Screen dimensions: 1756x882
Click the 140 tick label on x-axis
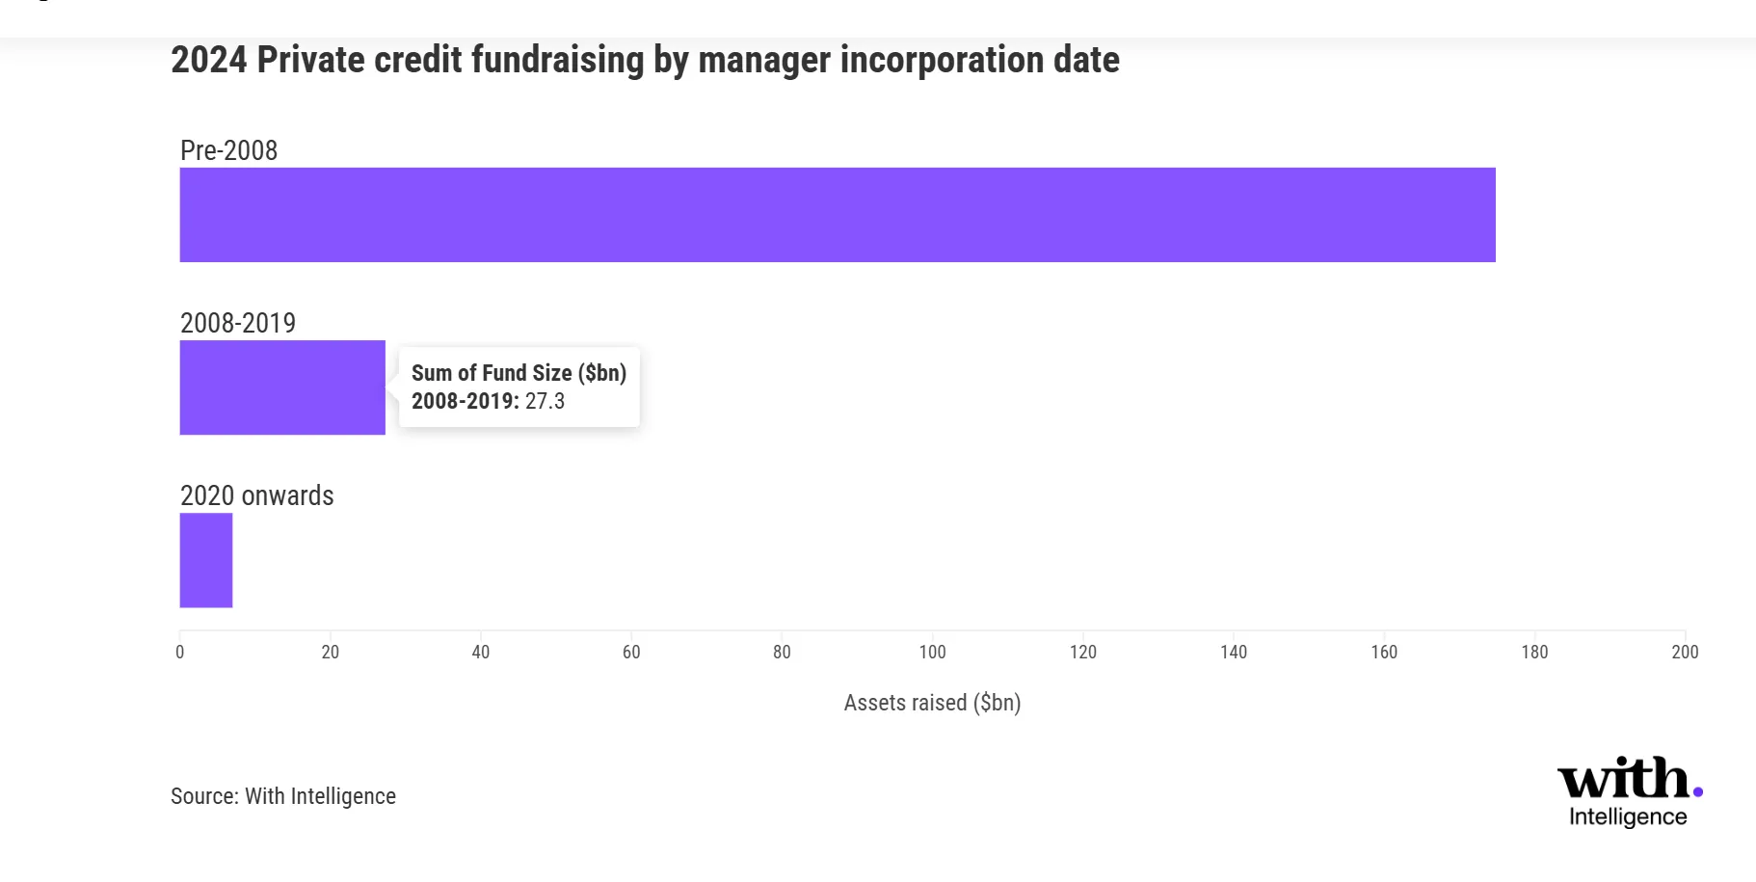pyautogui.click(x=1234, y=653)
